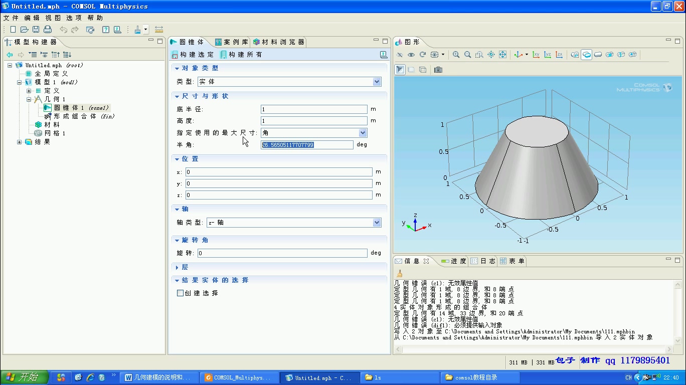Viewport: 686px width, 385px height.
Task: Click the Update/refresh model icon
Action: pyautogui.click(x=90, y=30)
